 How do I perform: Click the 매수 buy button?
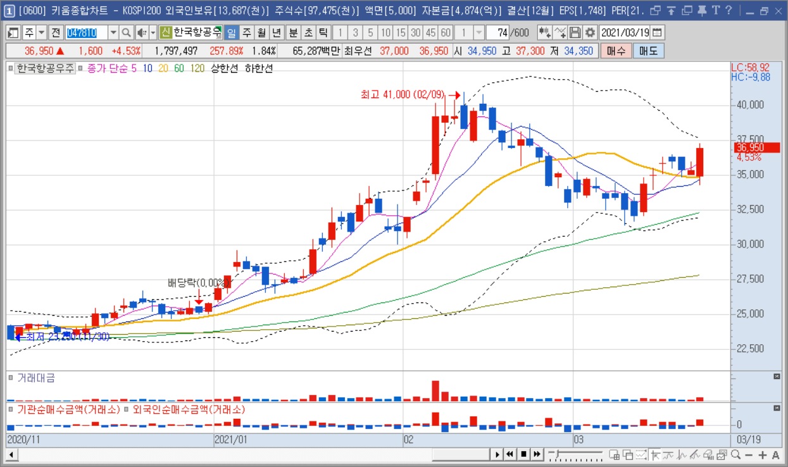616,51
